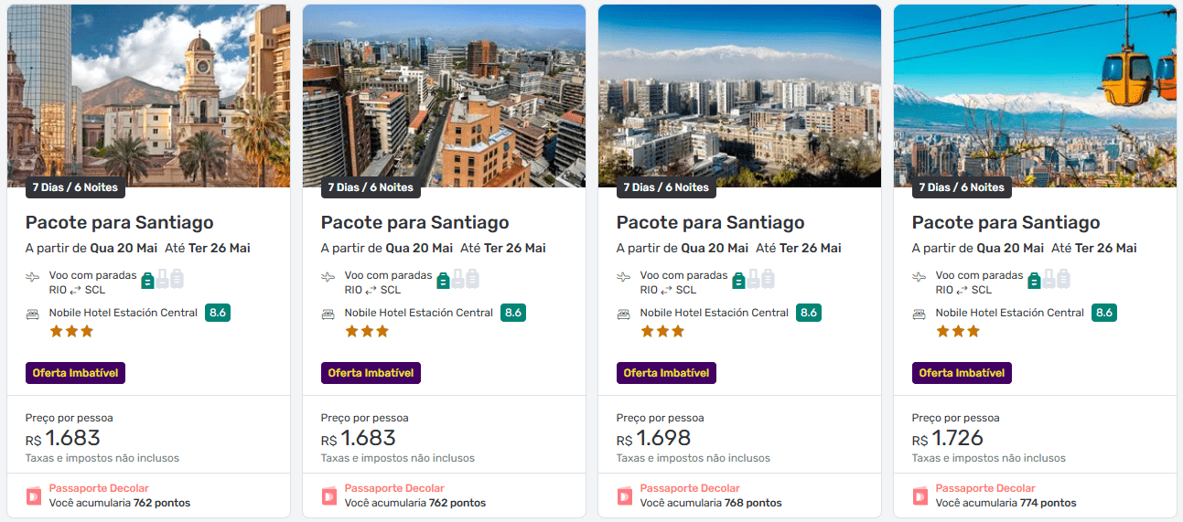Click the luggage icons in the R$ 1.726 package
1183x522 pixels.
[x=1049, y=279]
